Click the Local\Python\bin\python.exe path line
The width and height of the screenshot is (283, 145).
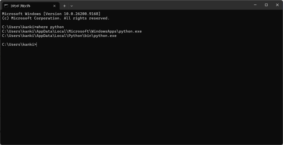coord(59,36)
